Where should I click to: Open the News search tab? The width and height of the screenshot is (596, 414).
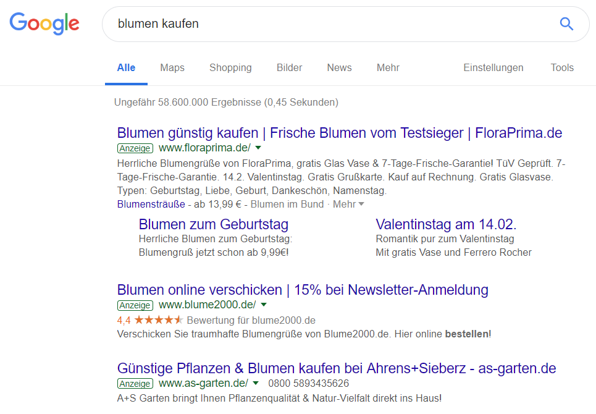click(339, 67)
